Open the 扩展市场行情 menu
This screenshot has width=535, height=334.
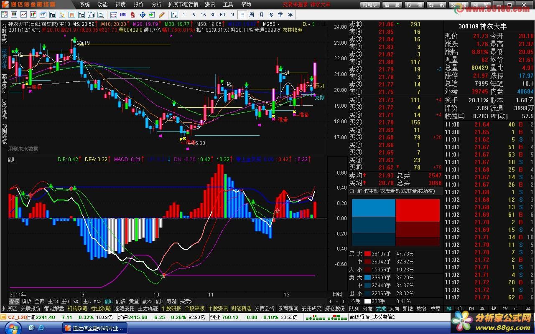[x=183, y=4]
